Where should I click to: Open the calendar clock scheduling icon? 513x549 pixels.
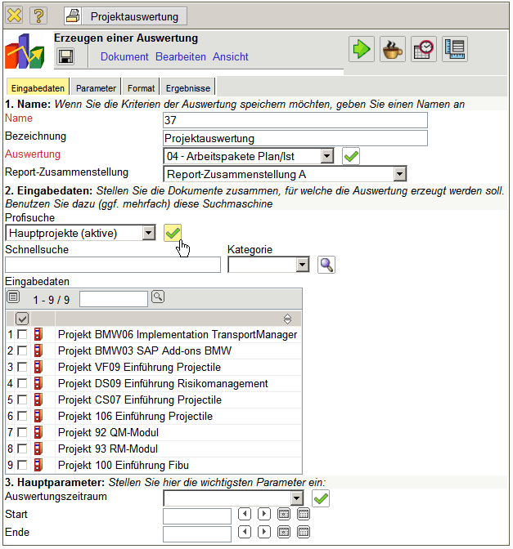(x=424, y=49)
